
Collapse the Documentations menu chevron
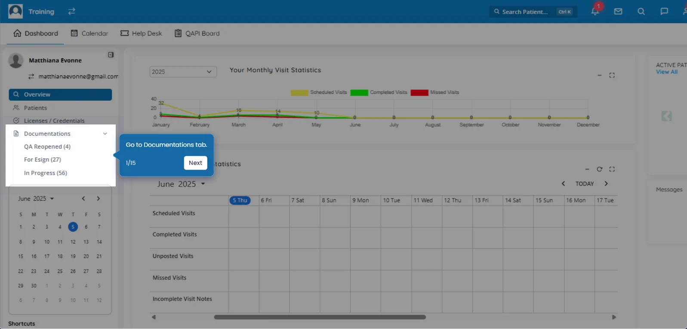pyautogui.click(x=105, y=134)
